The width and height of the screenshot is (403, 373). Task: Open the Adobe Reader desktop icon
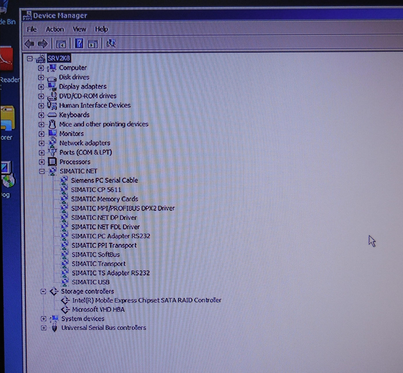[6, 58]
